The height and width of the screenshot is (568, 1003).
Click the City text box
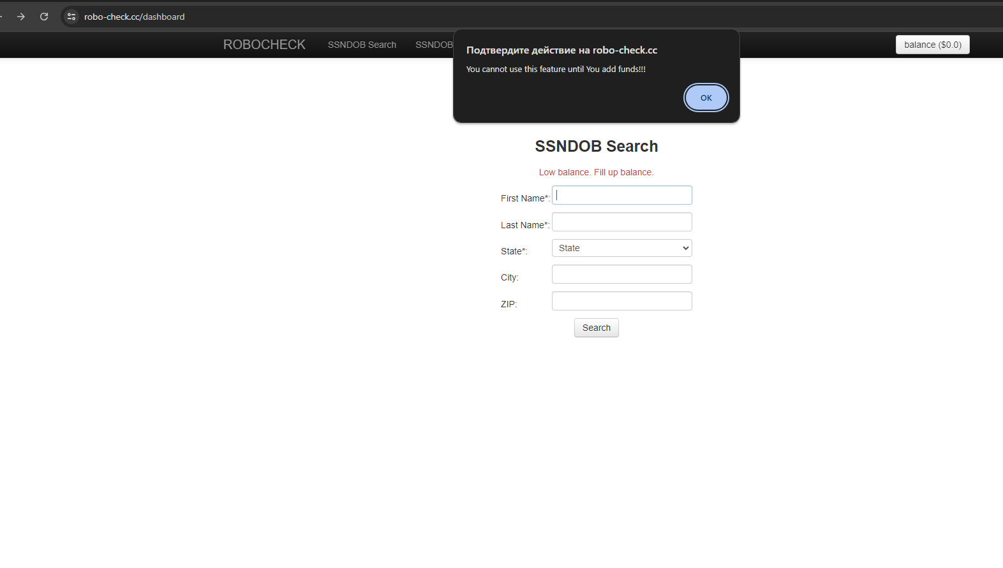pos(621,274)
